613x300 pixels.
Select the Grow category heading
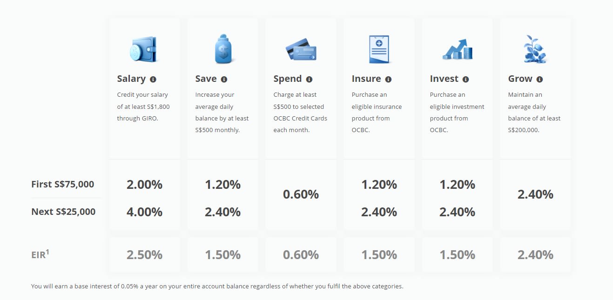(520, 79)
